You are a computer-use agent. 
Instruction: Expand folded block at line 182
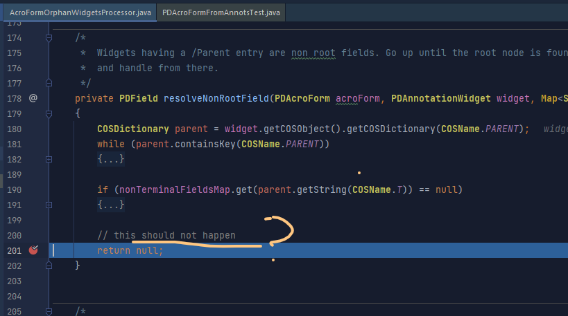tap(49, 159)
